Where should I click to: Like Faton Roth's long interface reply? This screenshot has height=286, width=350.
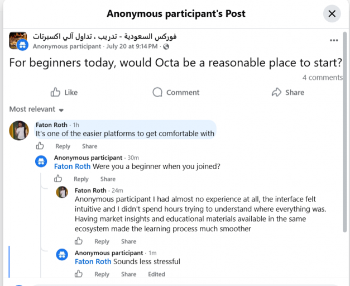point(78,241)
